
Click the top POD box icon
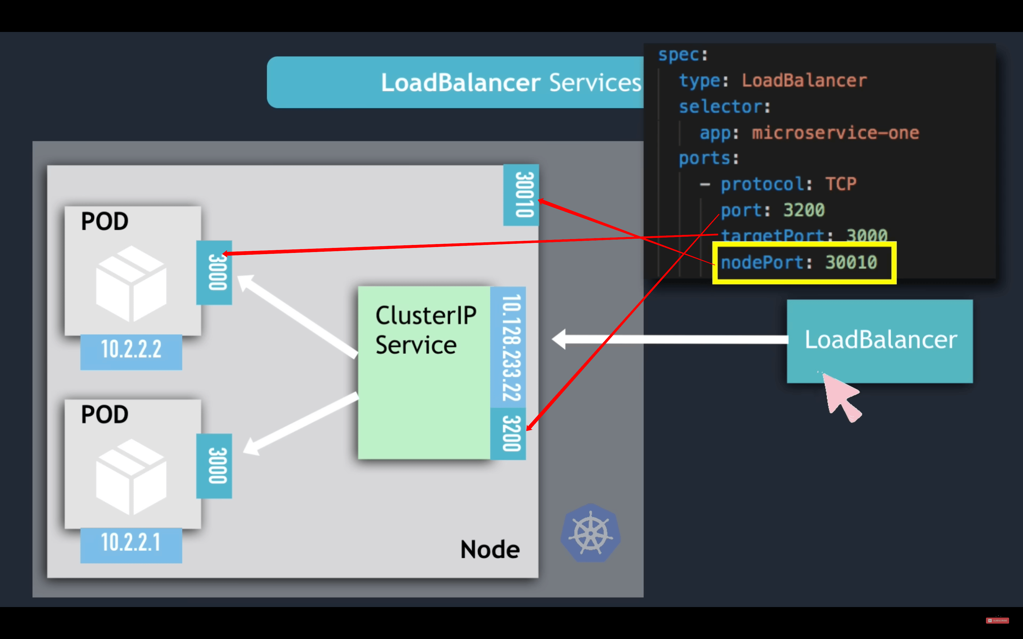click(x=131, y=284)
